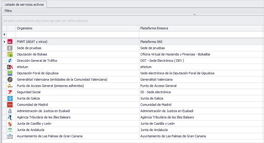The height and width of the screenshot is (143, 264).
Task: Click Ayuntamiento de Las Palmas platform cell
Action: coord(201,136)
